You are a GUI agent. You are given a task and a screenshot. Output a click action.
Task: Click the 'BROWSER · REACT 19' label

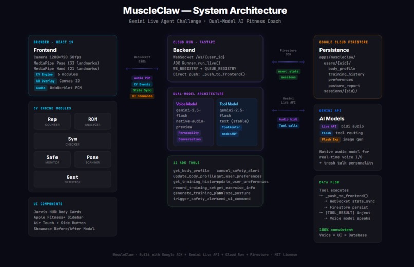coord(53,42)
